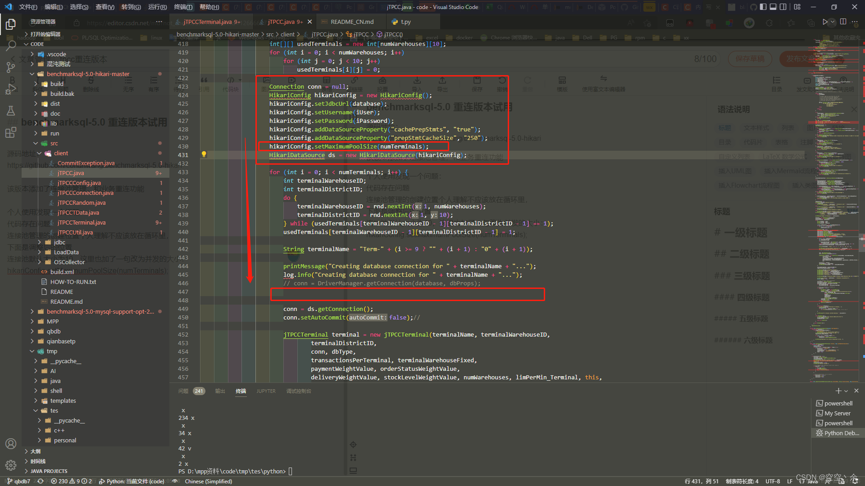Close the bottom terminal panel

pyautogui.click(x=856, y=391)
